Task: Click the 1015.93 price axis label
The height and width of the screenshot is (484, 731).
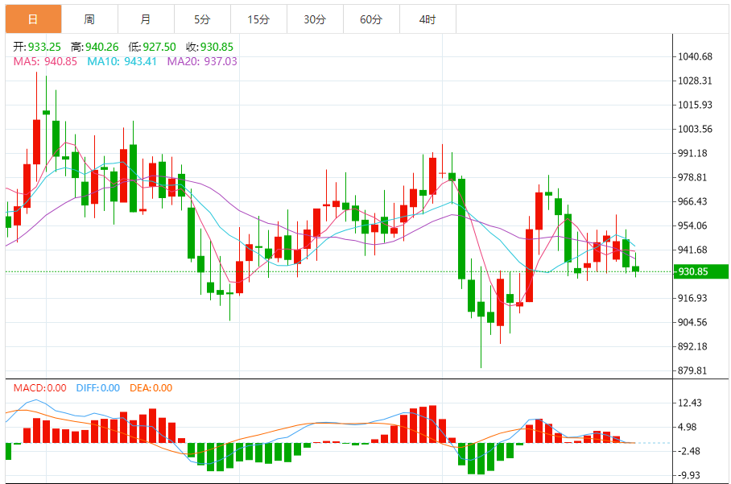Action: (695, 105)
